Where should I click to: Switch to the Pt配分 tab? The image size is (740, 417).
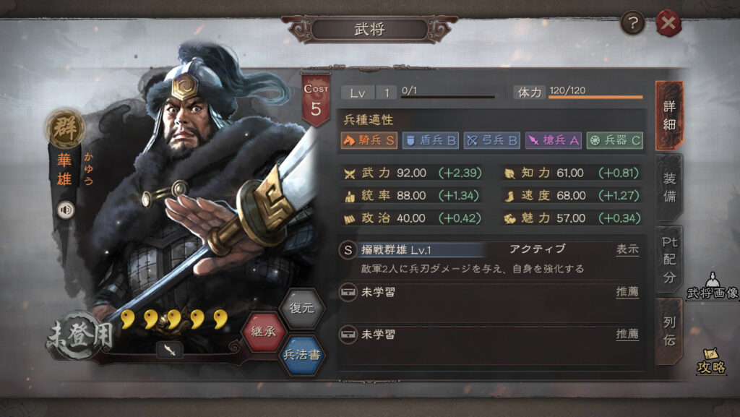669,259
